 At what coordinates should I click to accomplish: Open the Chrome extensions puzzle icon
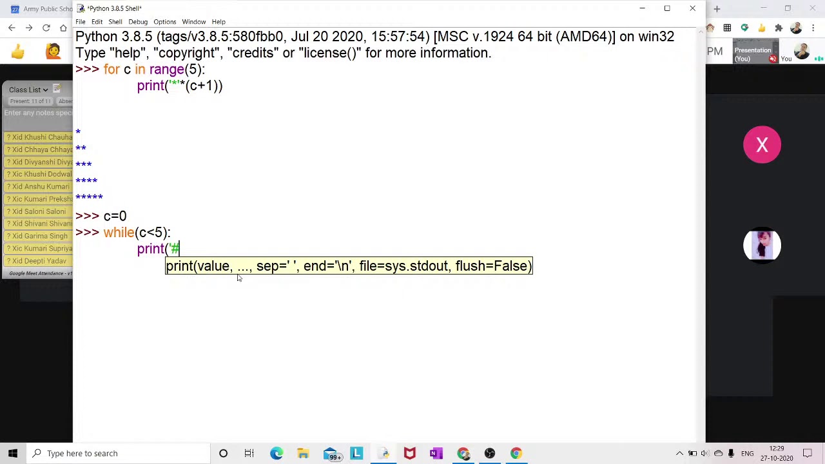(x=779, y=28)
